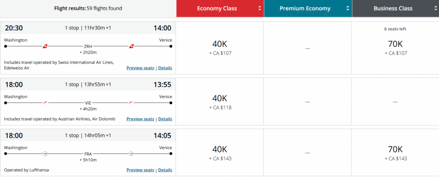View Details of the Austrian Airlines flight
This screenshot has height=177, width=439.
point(165,119)
